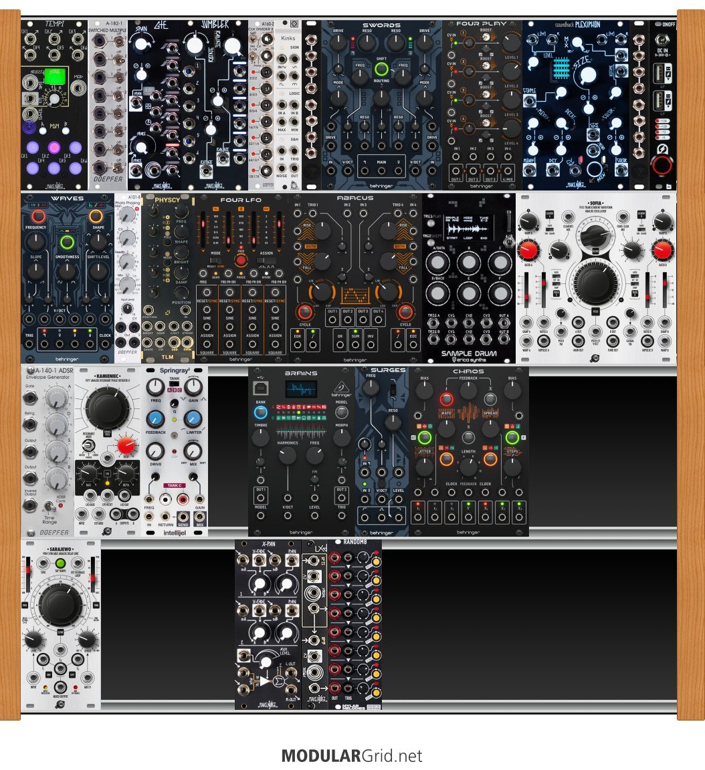This screenshot has width=705, height=770.
Task: Click the green display on TEMPI
Action: click(55, 77)
